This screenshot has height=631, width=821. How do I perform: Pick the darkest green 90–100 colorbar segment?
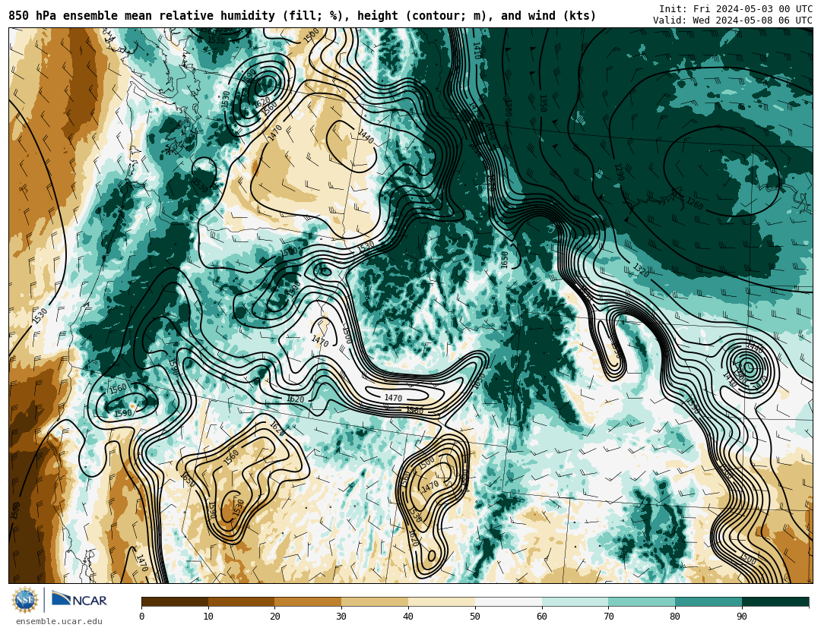pos(775,602)
